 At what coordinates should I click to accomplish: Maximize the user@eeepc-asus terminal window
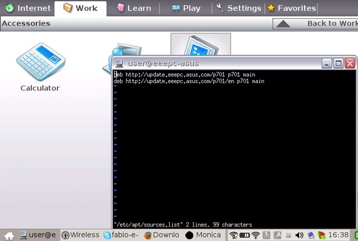338,63
